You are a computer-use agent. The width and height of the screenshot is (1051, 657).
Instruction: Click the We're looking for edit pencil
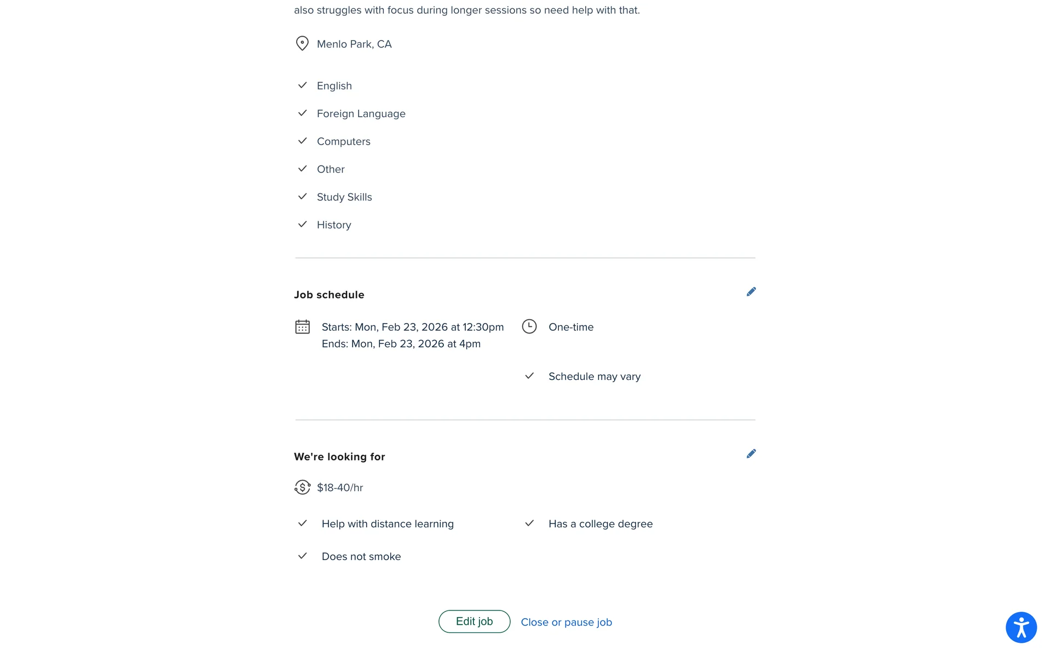point(751,454)
